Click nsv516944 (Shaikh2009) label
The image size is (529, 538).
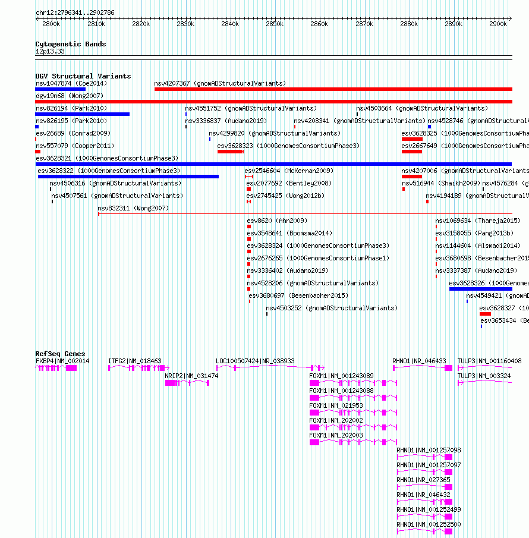point(441,183)
